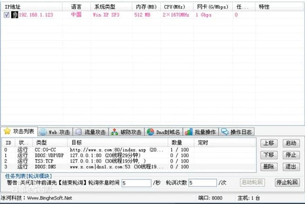This screenshot has width=305, height=204.
Task: Switch to the 批量操作 tab
Action: pos(201,132)
